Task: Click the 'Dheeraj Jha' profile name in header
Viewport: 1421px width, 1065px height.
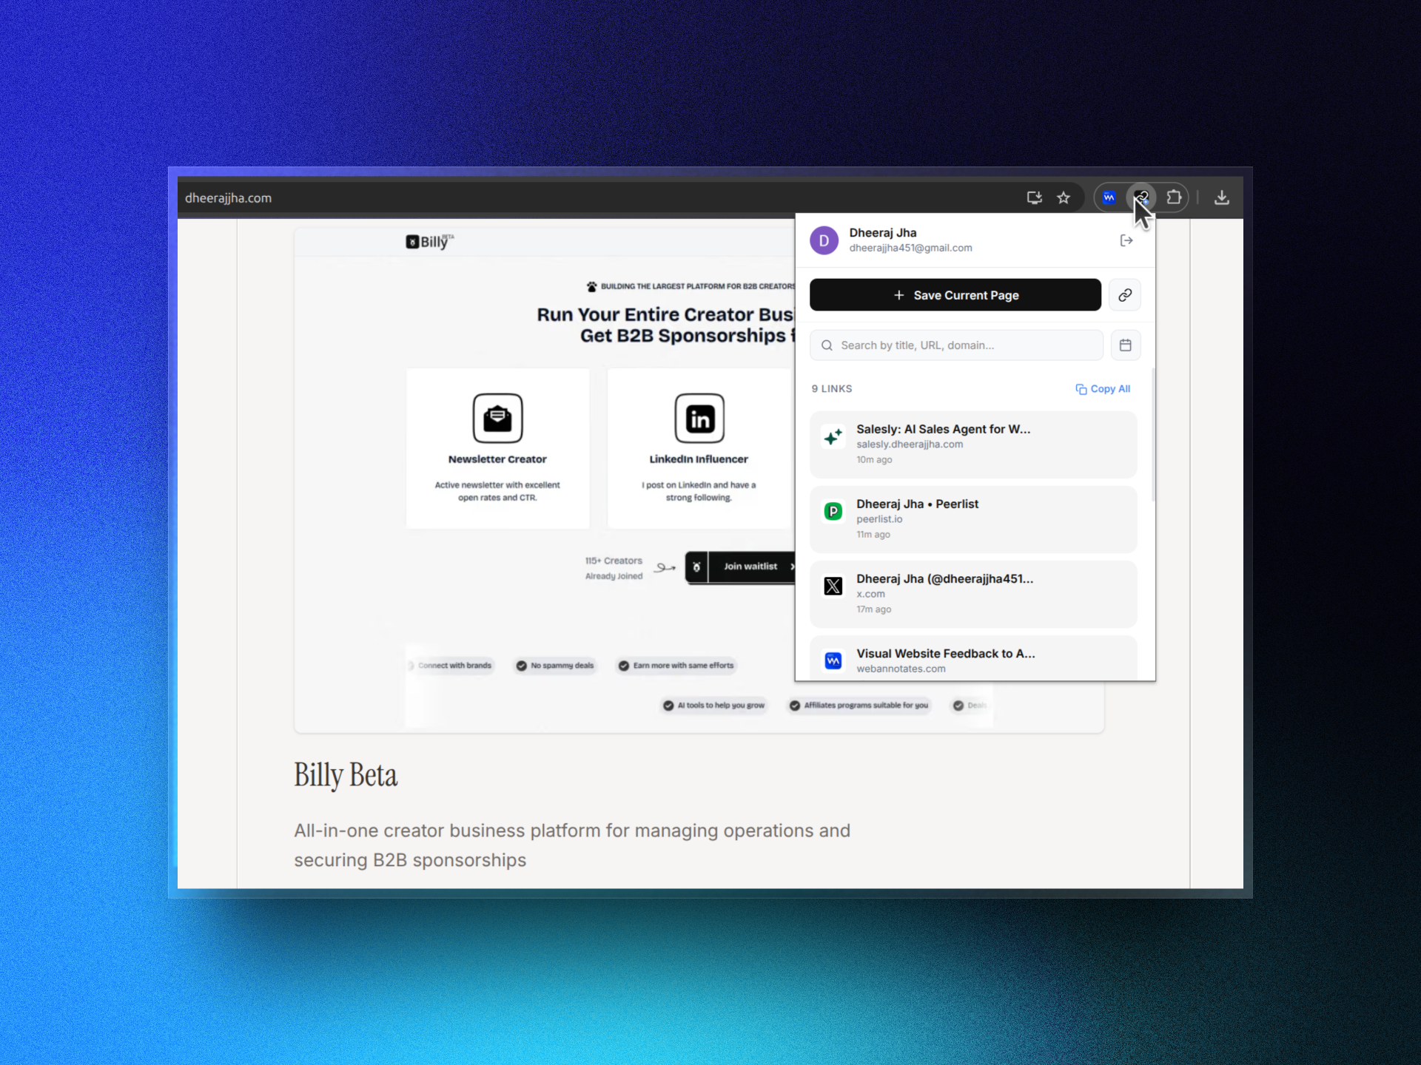Action: click(882, 233)
